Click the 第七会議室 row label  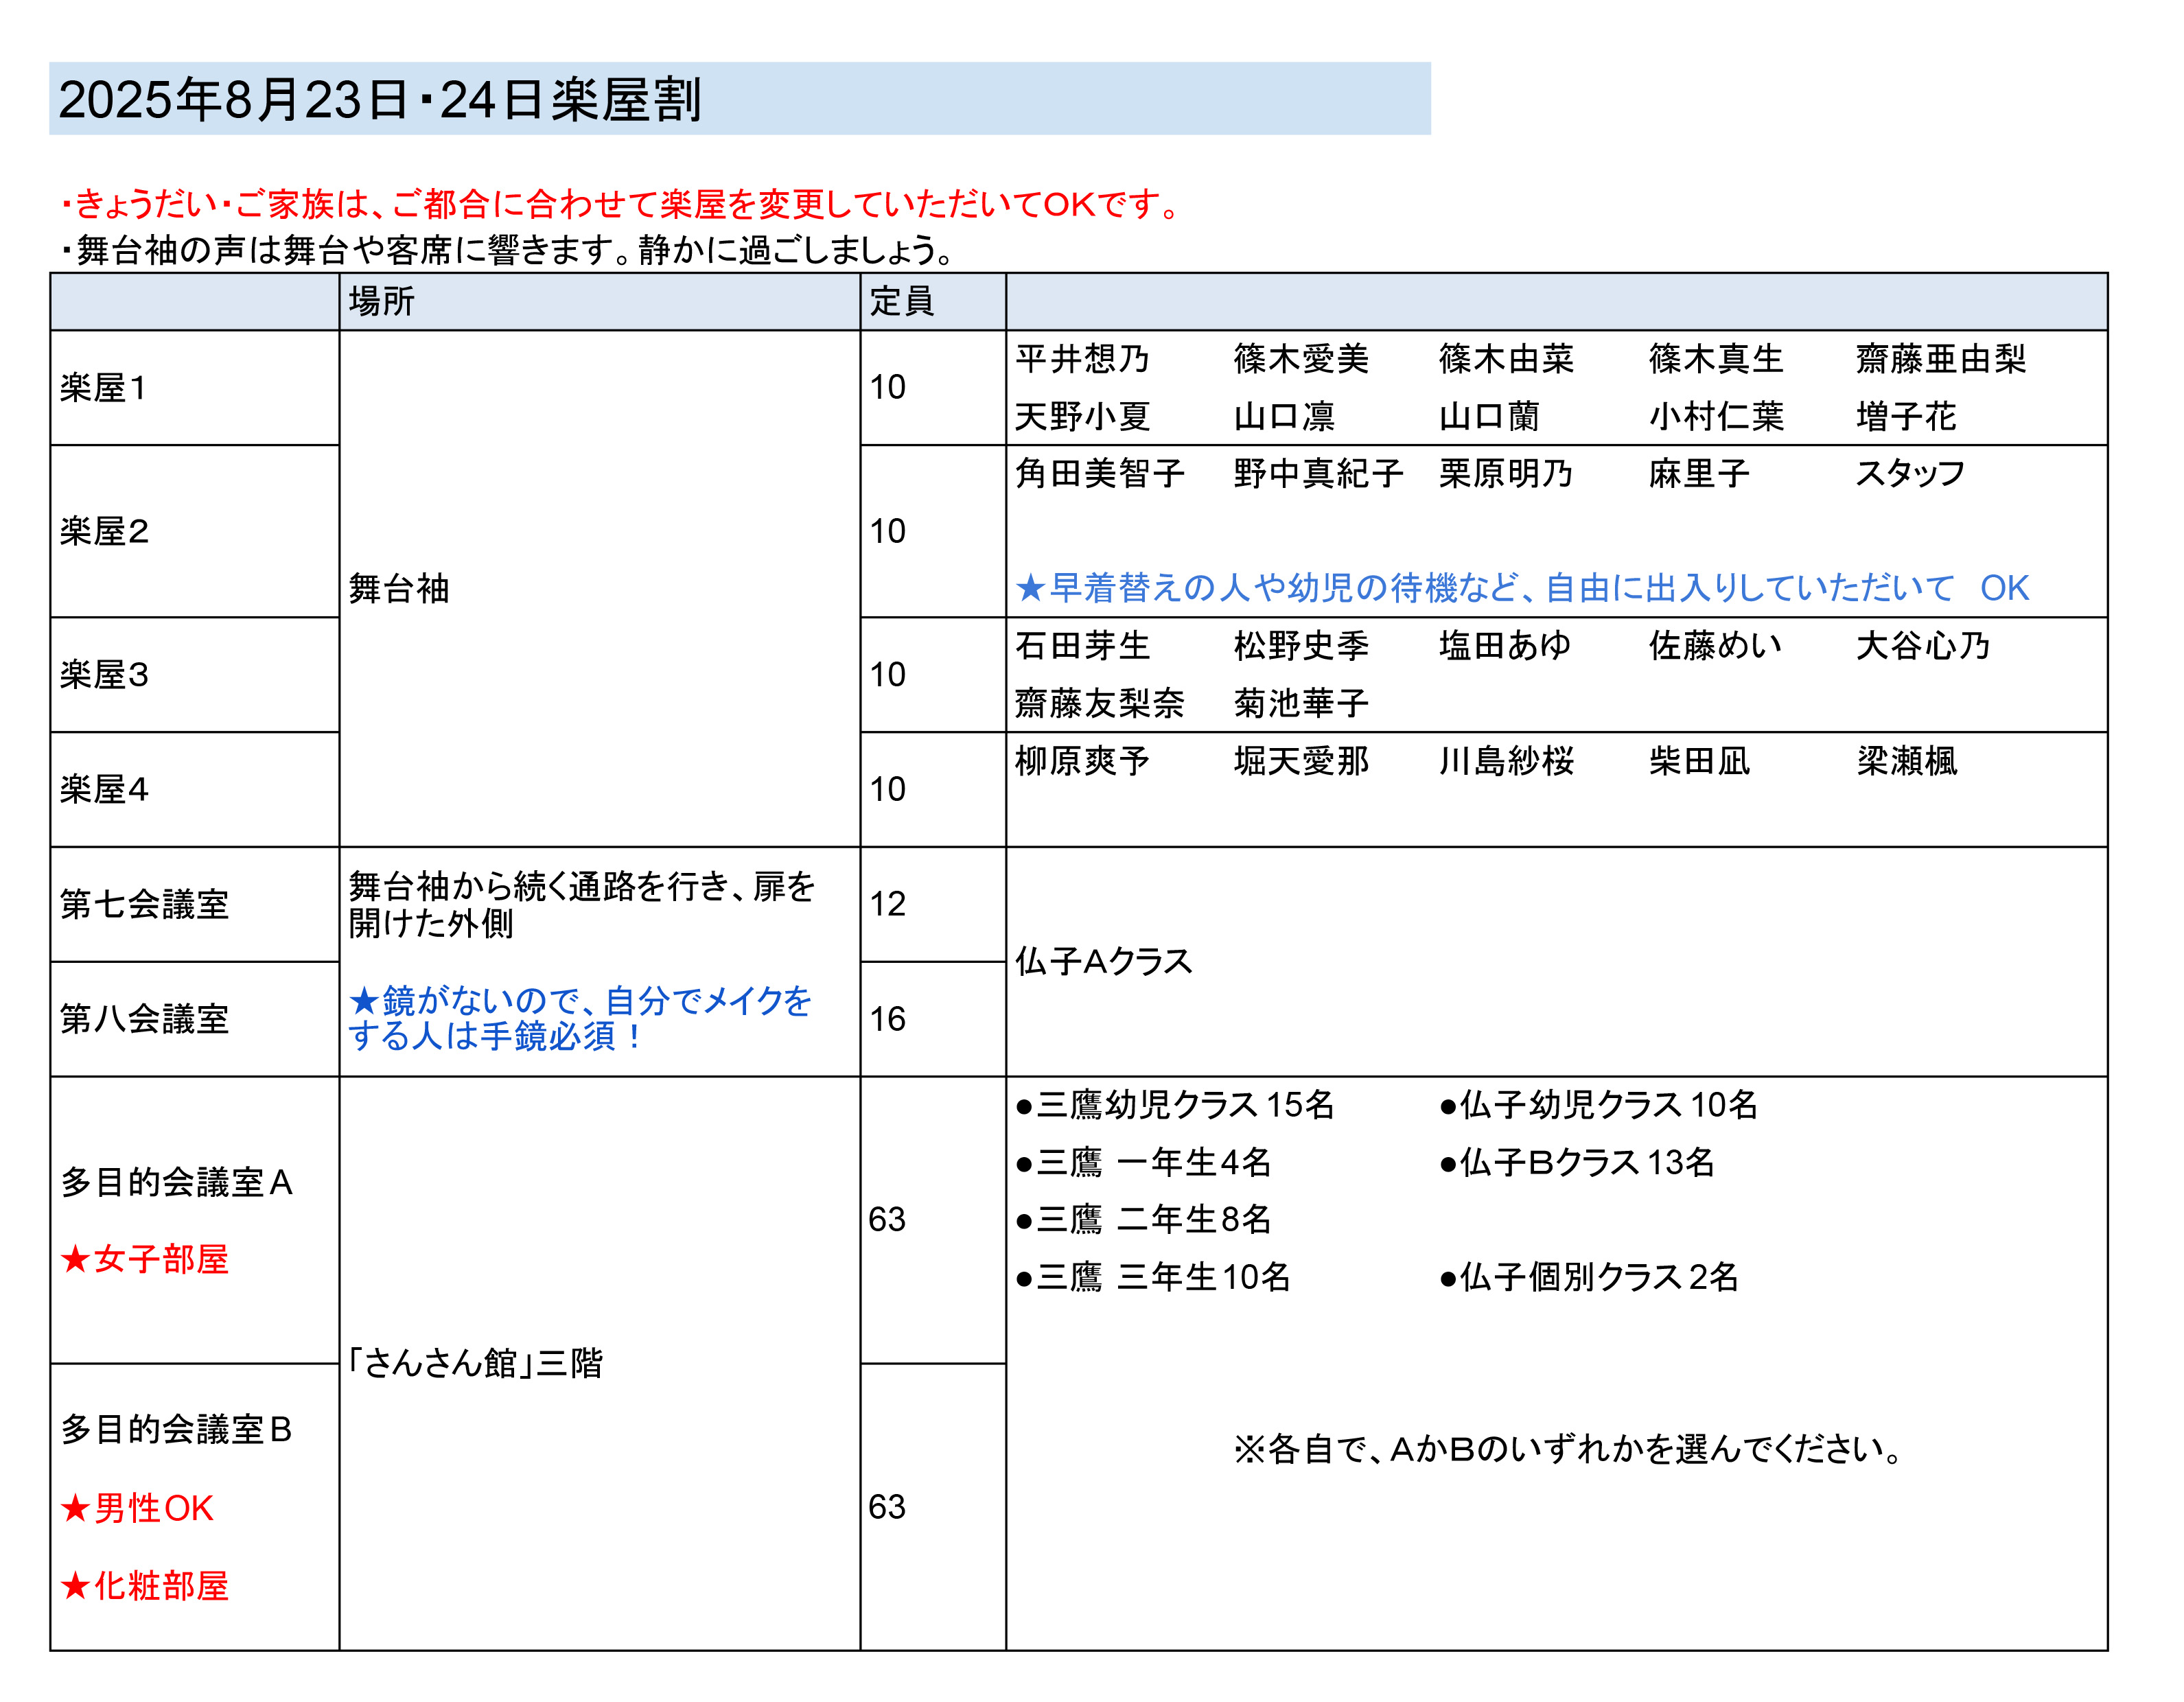click(145, 904)
